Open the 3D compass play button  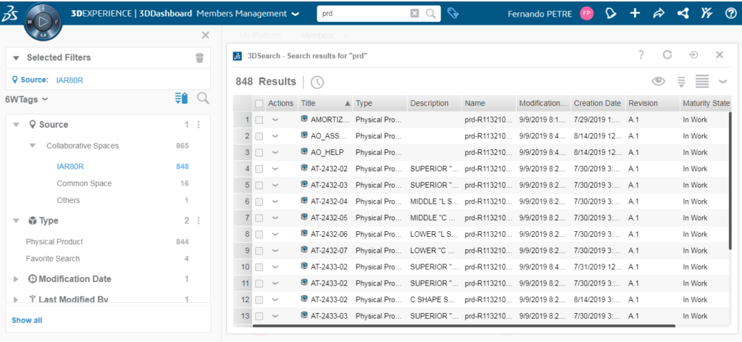[x=43, y=21]
